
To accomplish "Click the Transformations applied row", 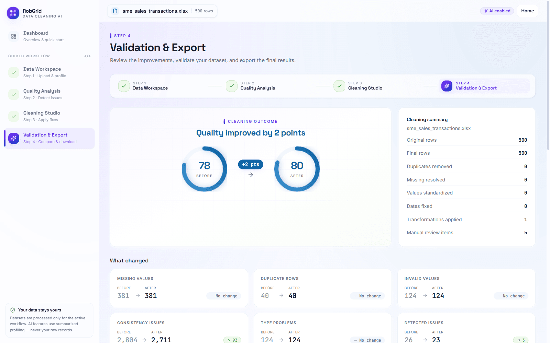I will (x=467, y=220).
